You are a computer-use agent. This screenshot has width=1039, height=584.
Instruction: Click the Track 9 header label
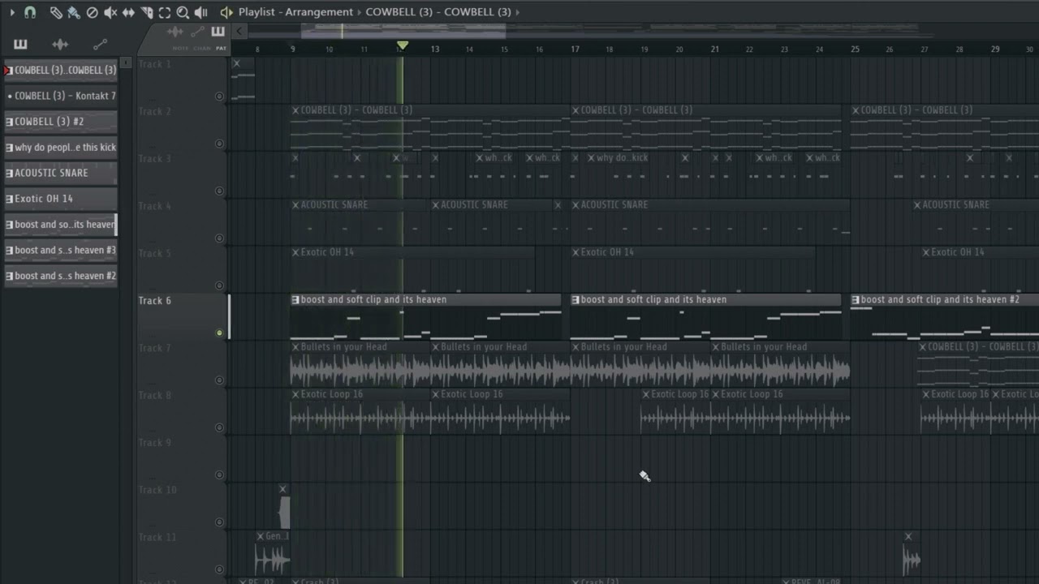point(155,443)
